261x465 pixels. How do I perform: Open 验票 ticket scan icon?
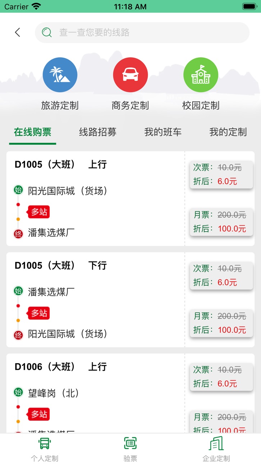pyautogui.click(x=130, y=443)
